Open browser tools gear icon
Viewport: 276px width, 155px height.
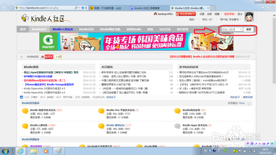273,8
